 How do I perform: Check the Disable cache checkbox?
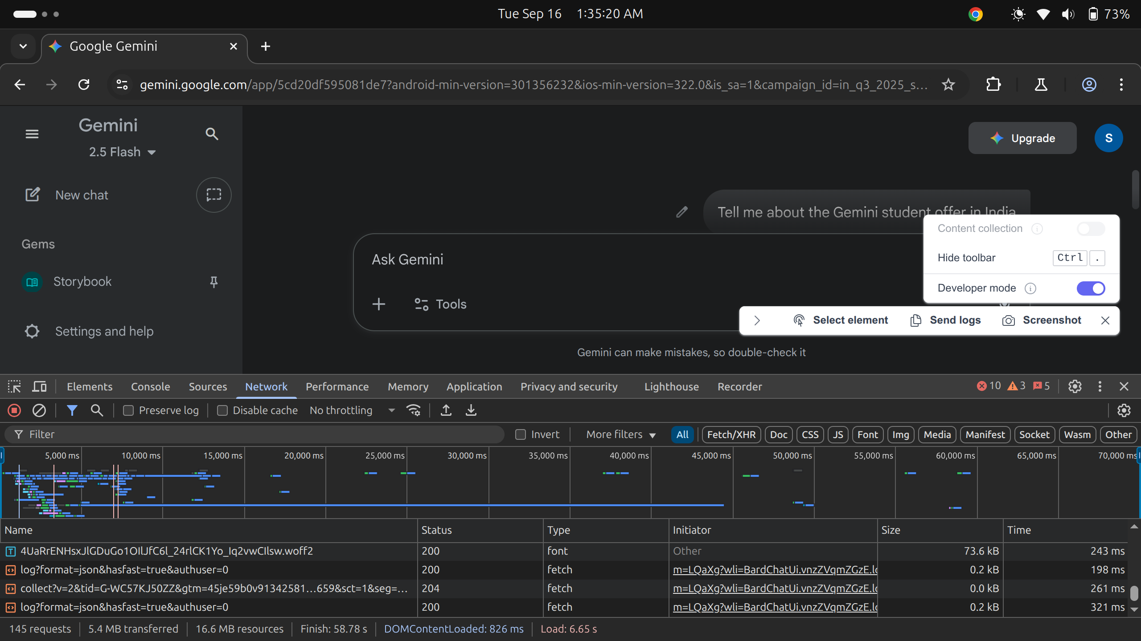click(222, 410)
